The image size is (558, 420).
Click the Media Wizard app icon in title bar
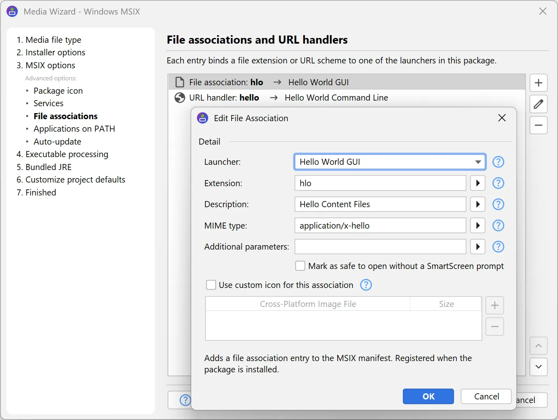[12, 11]
